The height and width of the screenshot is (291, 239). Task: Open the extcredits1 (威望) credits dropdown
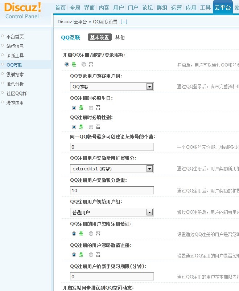click(112, 169)
